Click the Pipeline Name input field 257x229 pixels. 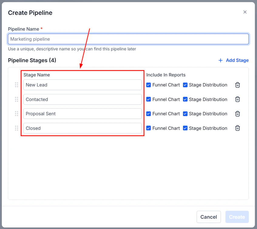coord(128,39)
